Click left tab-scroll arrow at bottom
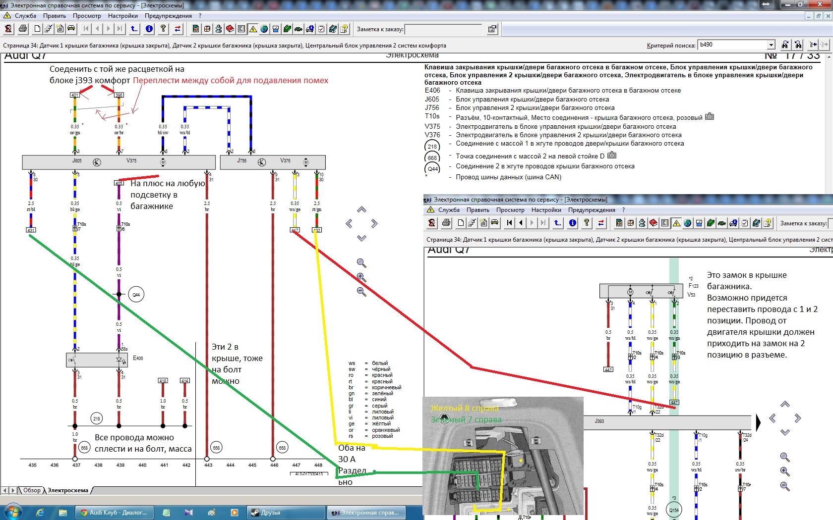Viewport: 833px width, 520px height. point(5,490)
